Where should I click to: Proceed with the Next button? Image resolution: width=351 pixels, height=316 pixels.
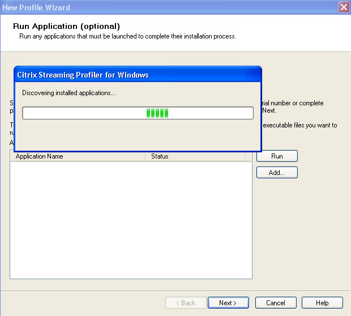(228, 303)
